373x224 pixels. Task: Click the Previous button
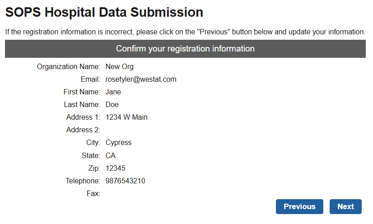pyautogui.click(x=299, y=206)
